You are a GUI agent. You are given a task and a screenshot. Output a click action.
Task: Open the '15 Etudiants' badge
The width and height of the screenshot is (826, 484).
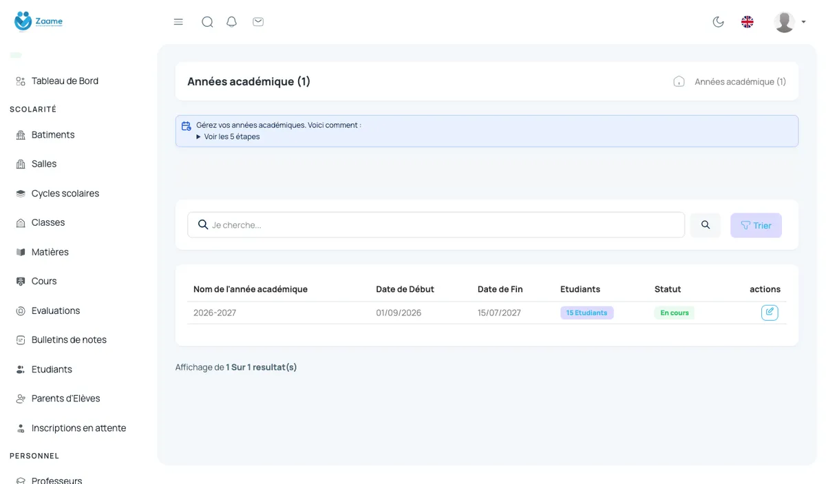(x=586, y=313)
